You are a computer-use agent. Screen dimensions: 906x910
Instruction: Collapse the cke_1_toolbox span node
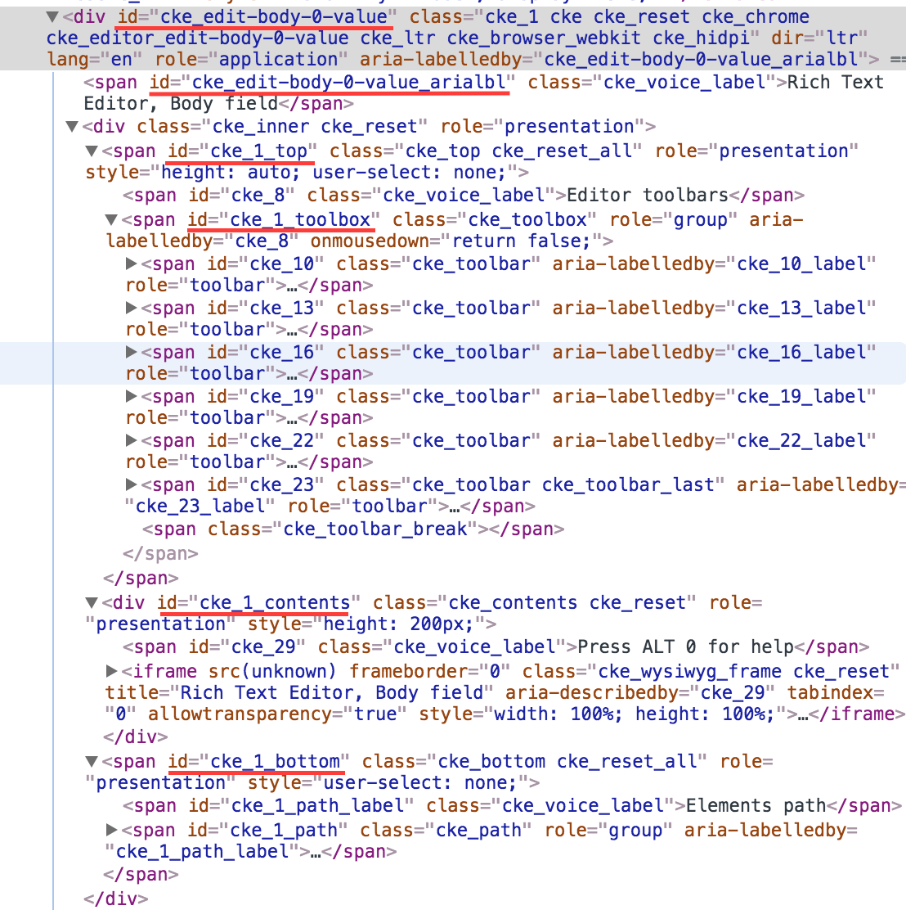click(111, 219)
